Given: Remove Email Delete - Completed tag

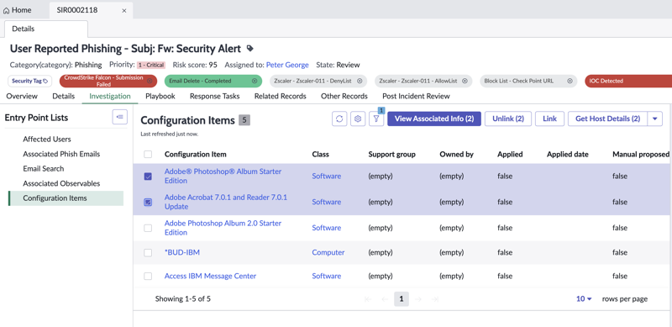Looking at the screenshot, I should tap(255, 81).
